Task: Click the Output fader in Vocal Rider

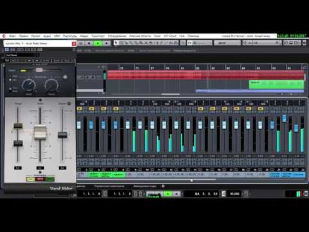Action: click(62, 135)
